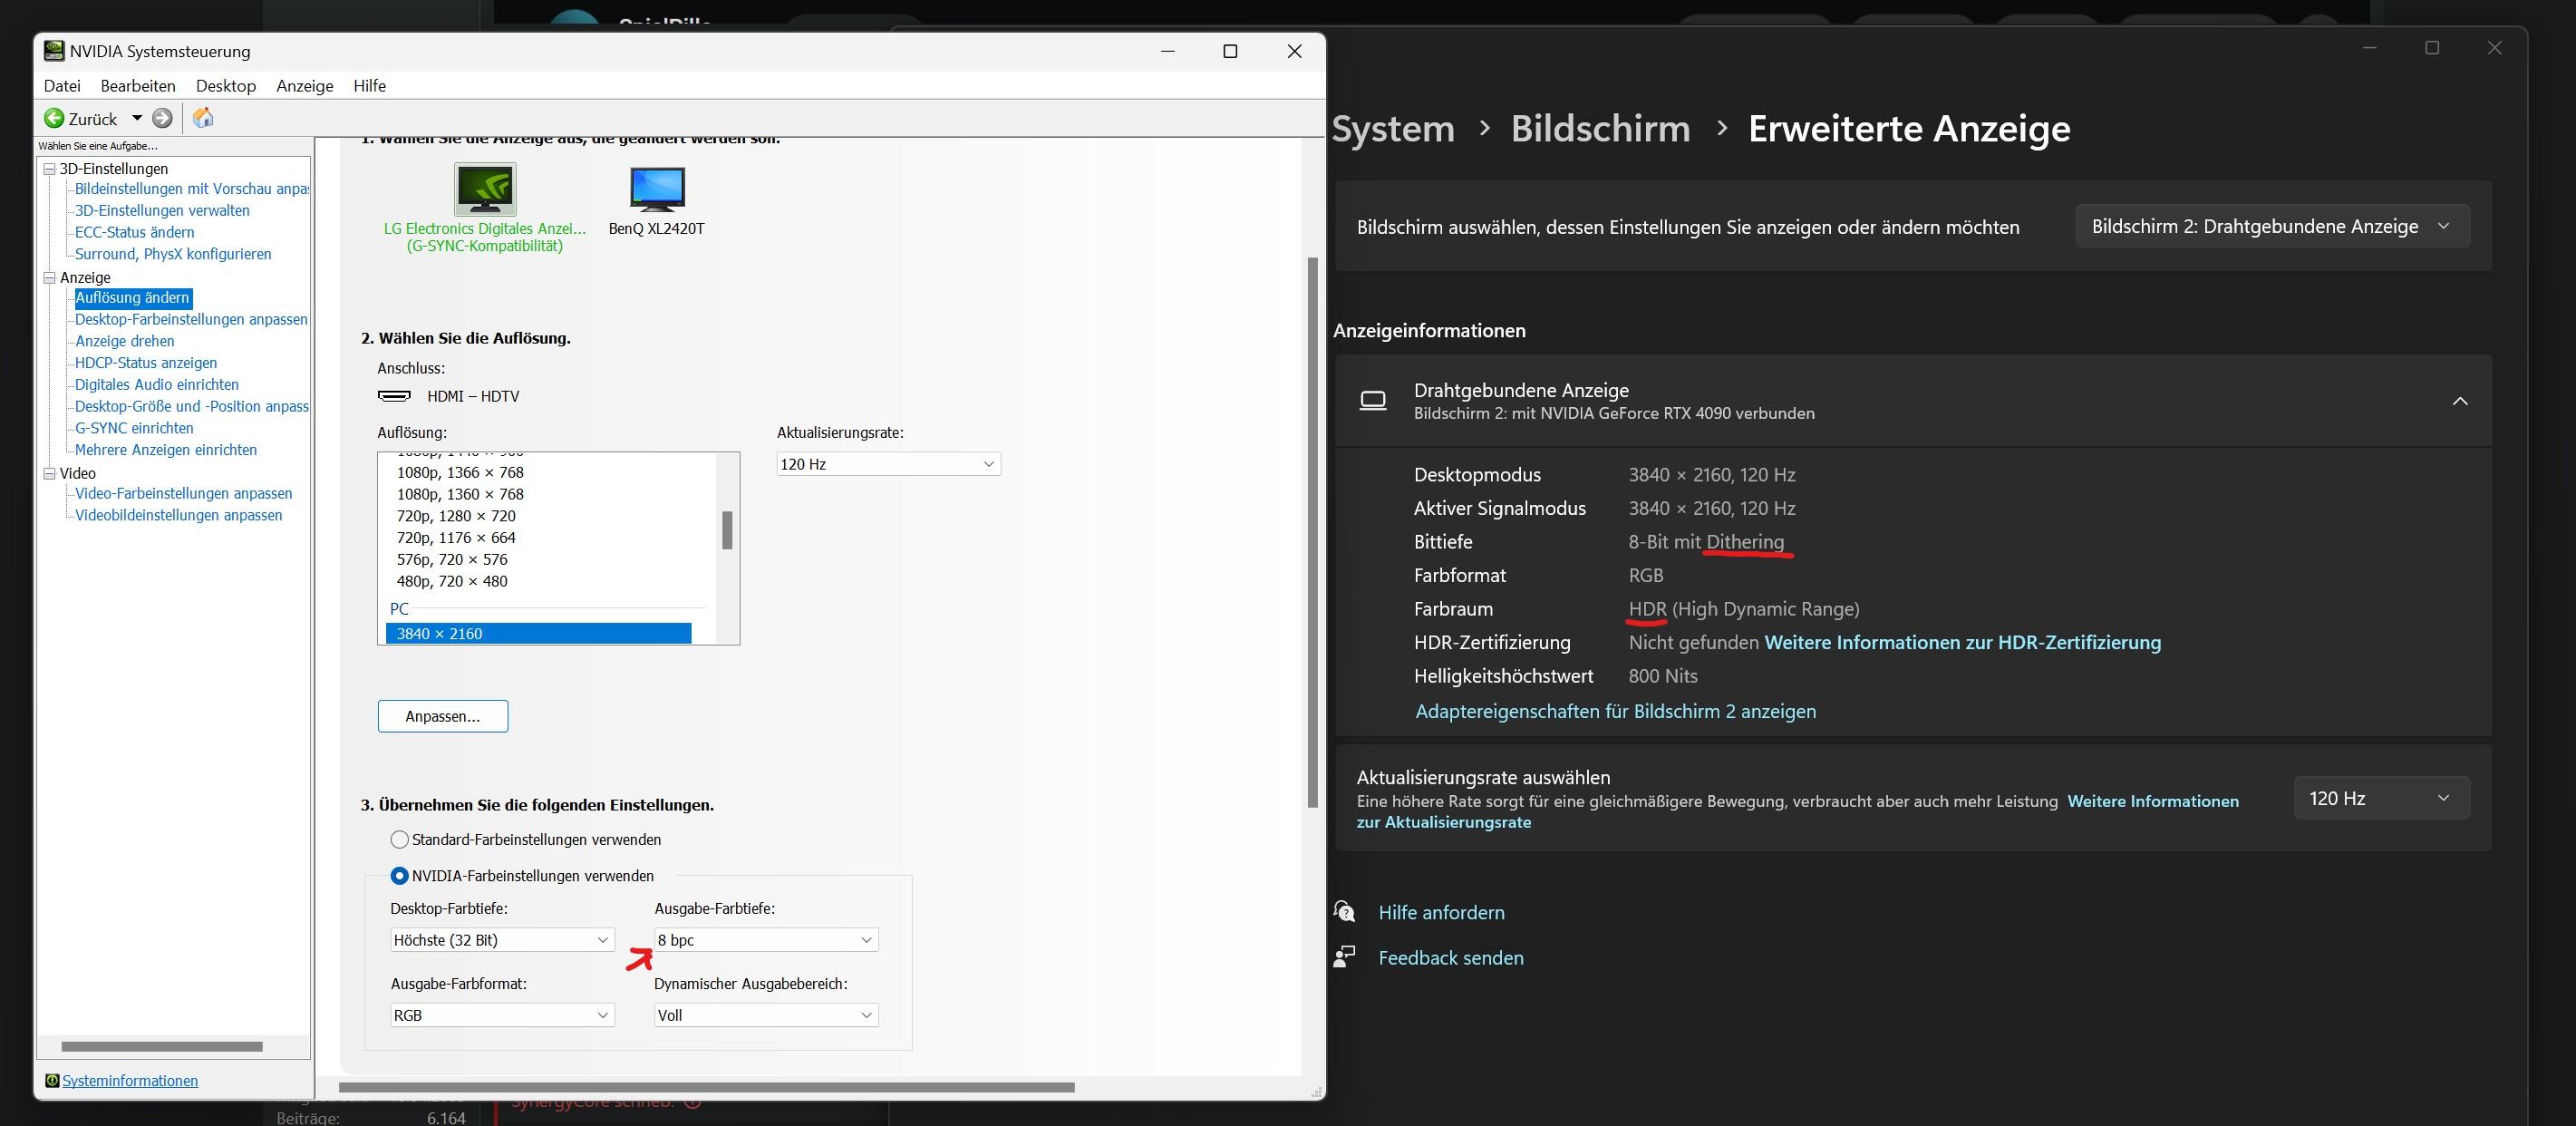Click the Feedback senden icon
This screenshot has height=1126, width=2576.
click(1345, 957)
